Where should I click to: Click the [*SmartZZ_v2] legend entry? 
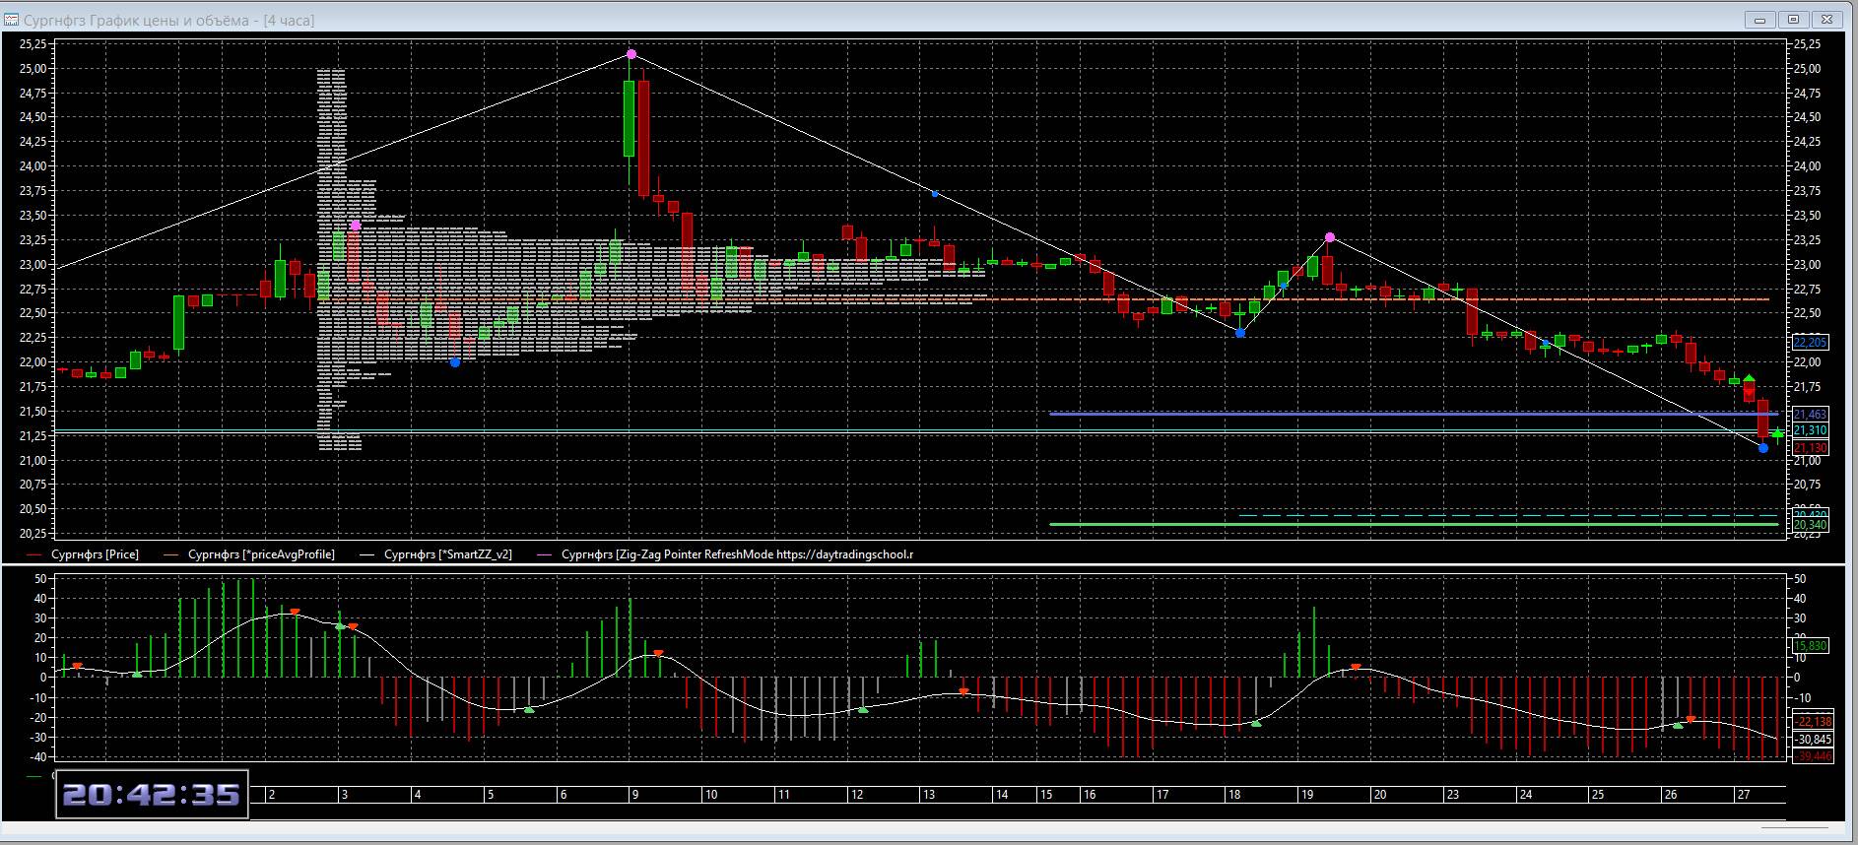click(x=447, y=554)
